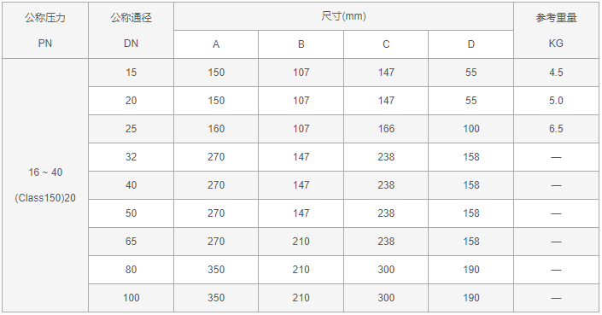Image resolution: width=602 pixels, height=315 pixels.
Task: Click the DN 32 cell
Action: point(131,157)
